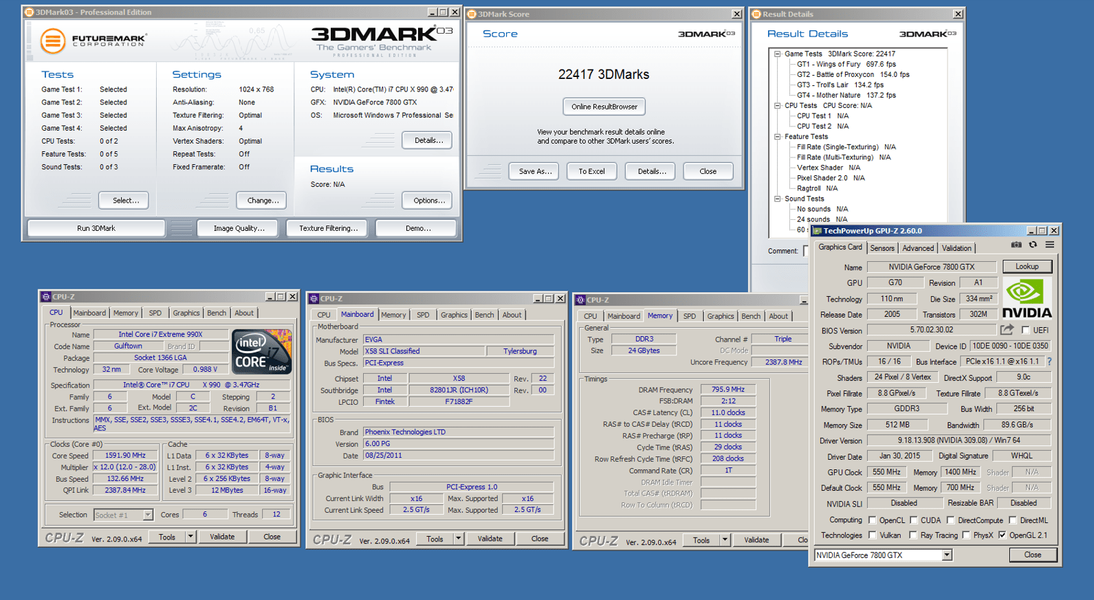Open Tools dropdown arrow in CPU-Z Mainboard window
Viewport: 1094px width, 600px height.
pyautogui.click(x=458, y=539)
